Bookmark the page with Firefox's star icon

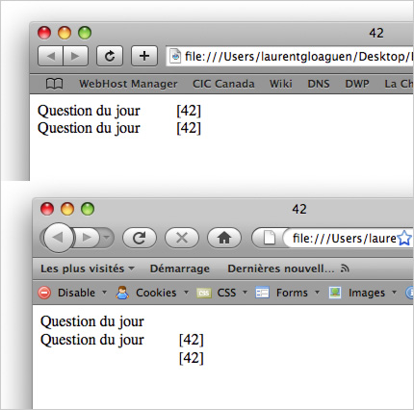[404, 238]
